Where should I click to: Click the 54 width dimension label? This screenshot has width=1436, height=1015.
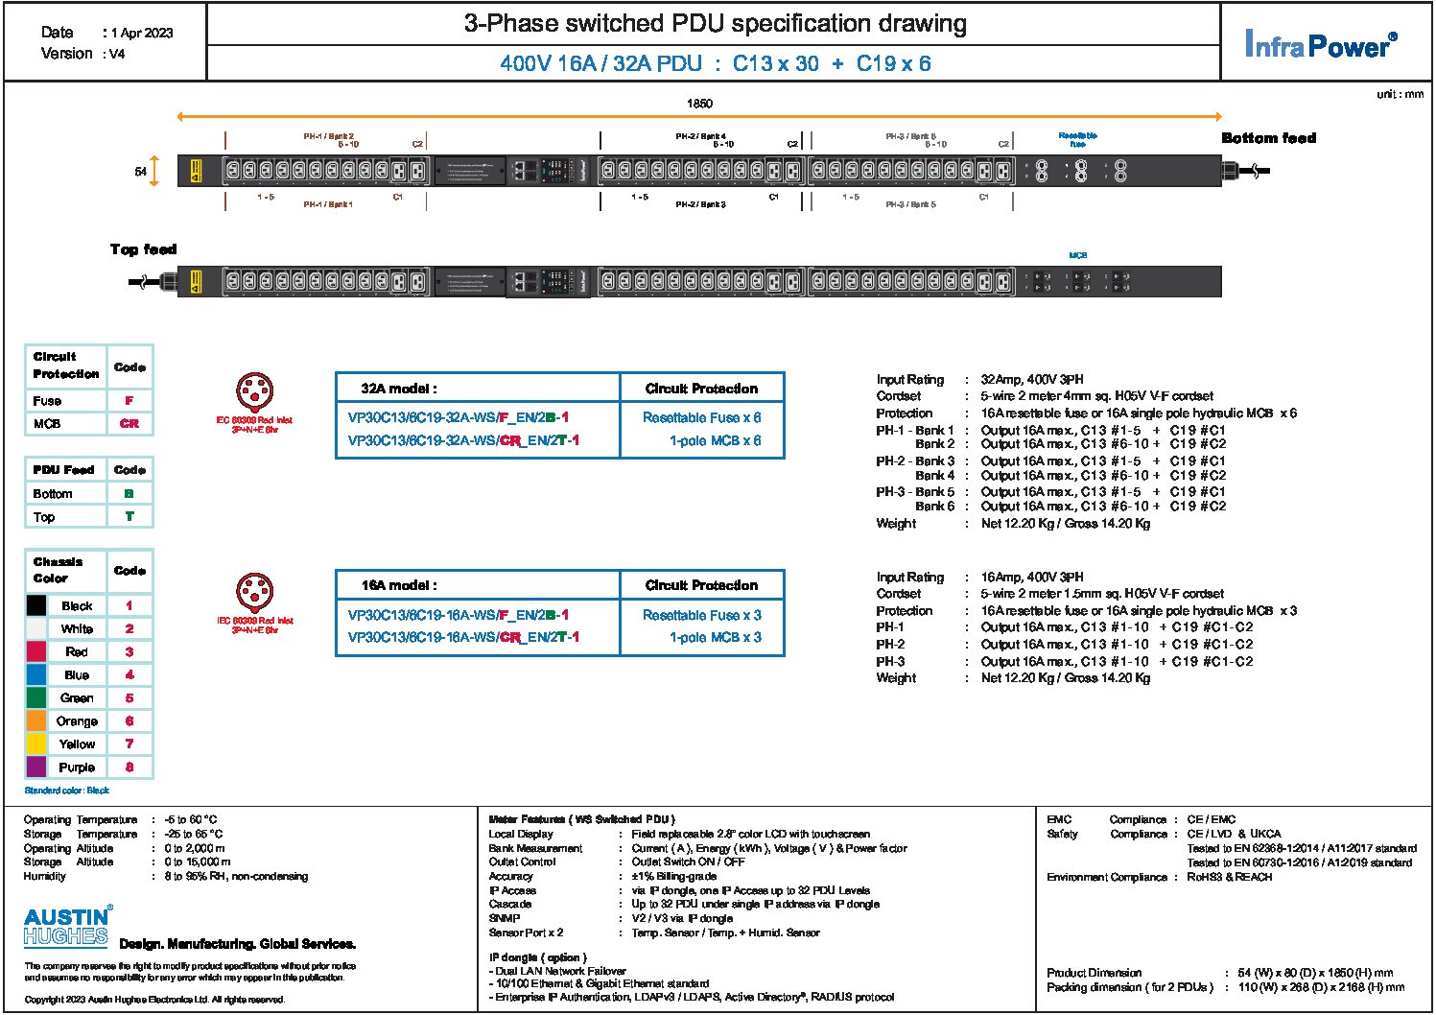141,172
